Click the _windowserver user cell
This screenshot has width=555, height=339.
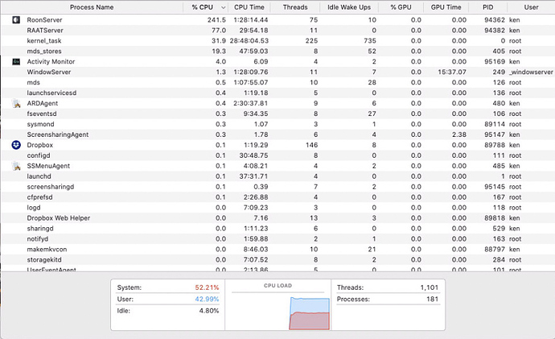tap(531, 72)
